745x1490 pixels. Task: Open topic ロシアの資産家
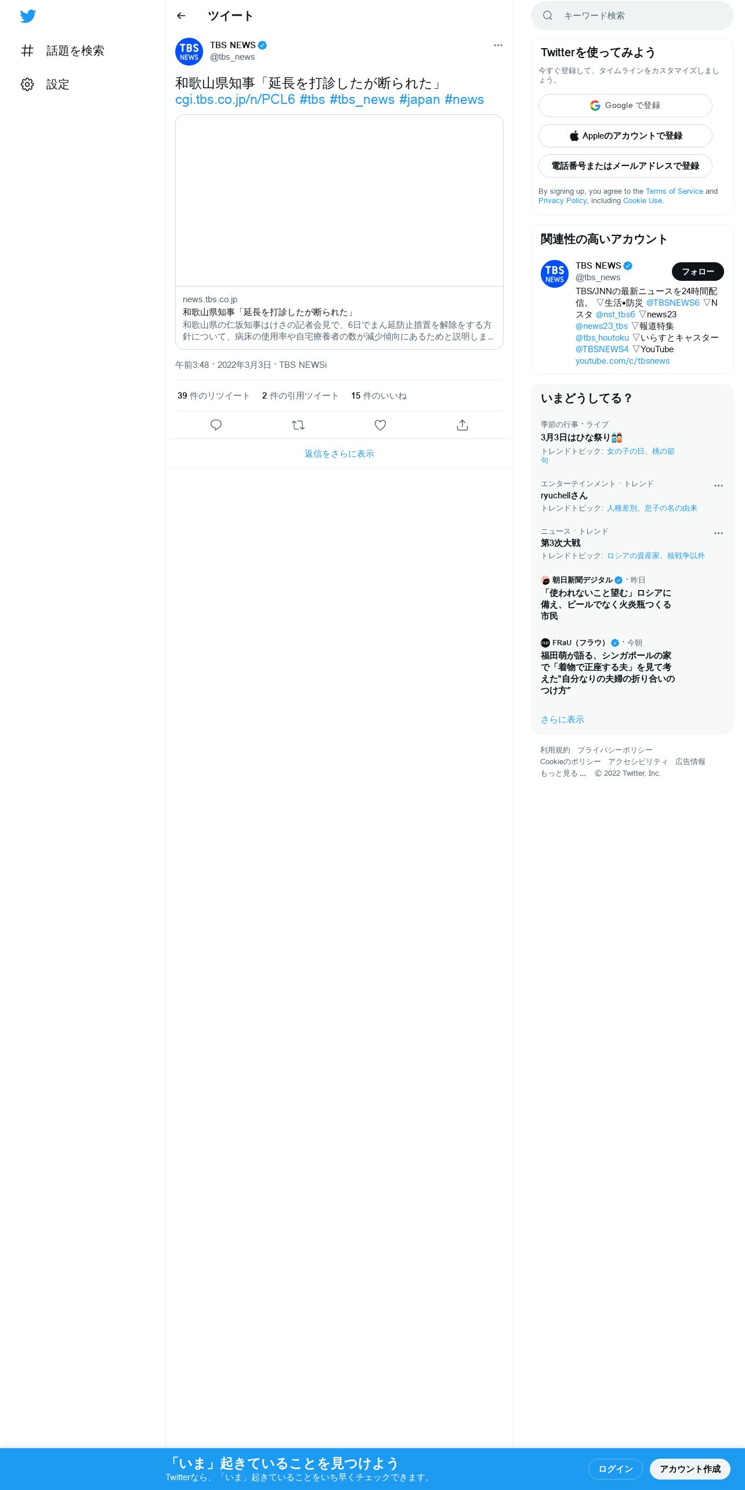point(633,556)
